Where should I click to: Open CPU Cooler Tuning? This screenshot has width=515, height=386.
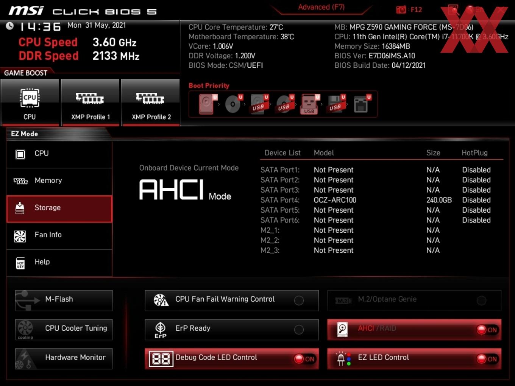pos(64,329)
